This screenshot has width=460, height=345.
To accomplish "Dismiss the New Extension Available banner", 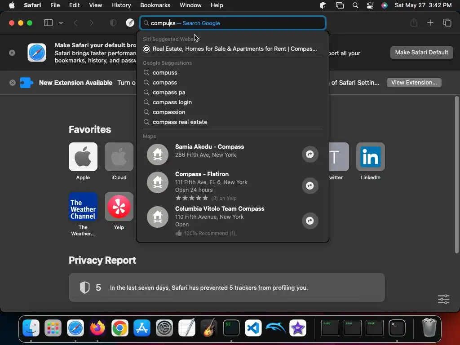I will pyautogui.click(x=12, y=83).
